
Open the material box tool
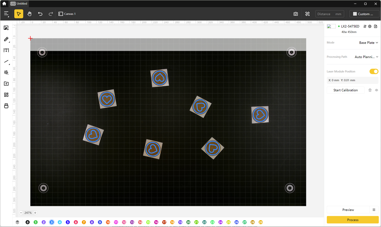[x=6, y=106]
